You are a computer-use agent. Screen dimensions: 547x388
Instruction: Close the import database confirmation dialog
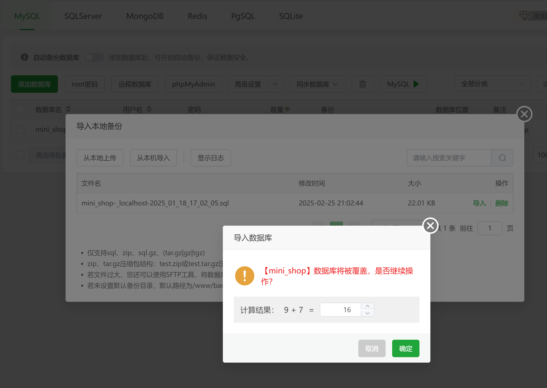pyautogui.click(x=430, y=226)
